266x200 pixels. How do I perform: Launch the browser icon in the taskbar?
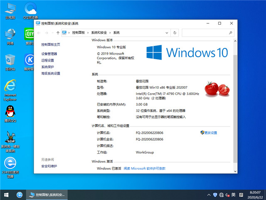pos(20,195)
